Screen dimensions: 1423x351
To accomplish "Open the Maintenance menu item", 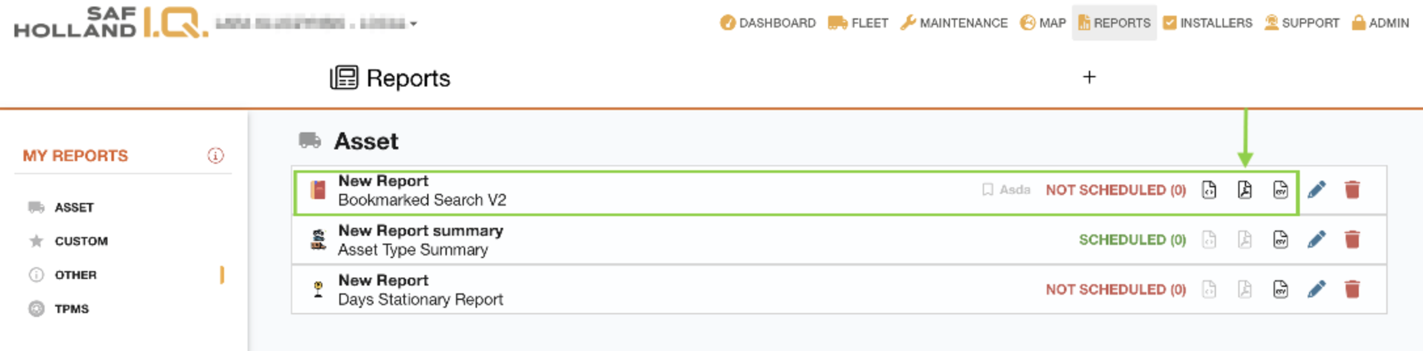I will [x=954, y=23].
